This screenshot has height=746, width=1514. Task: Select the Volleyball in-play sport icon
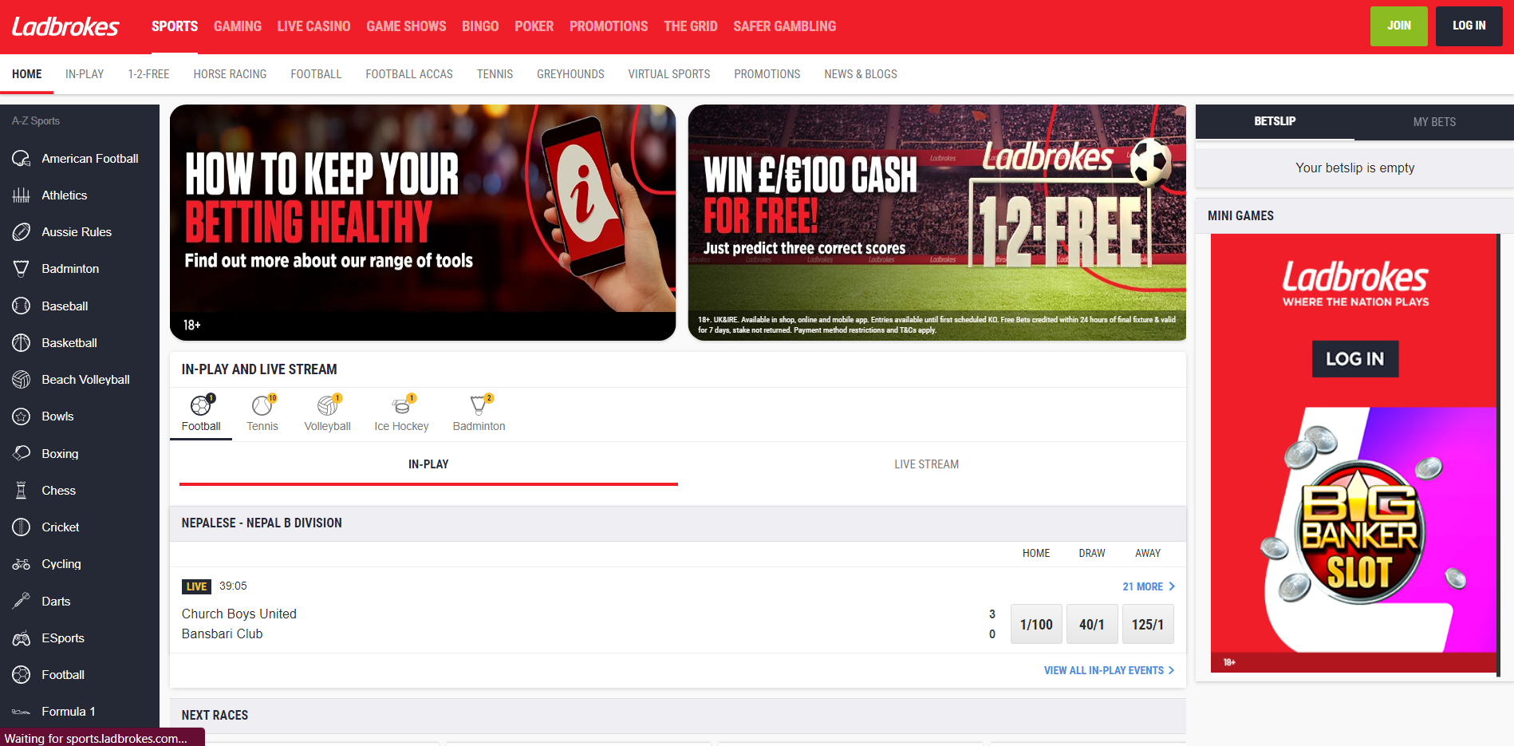(x=328, y=405)
